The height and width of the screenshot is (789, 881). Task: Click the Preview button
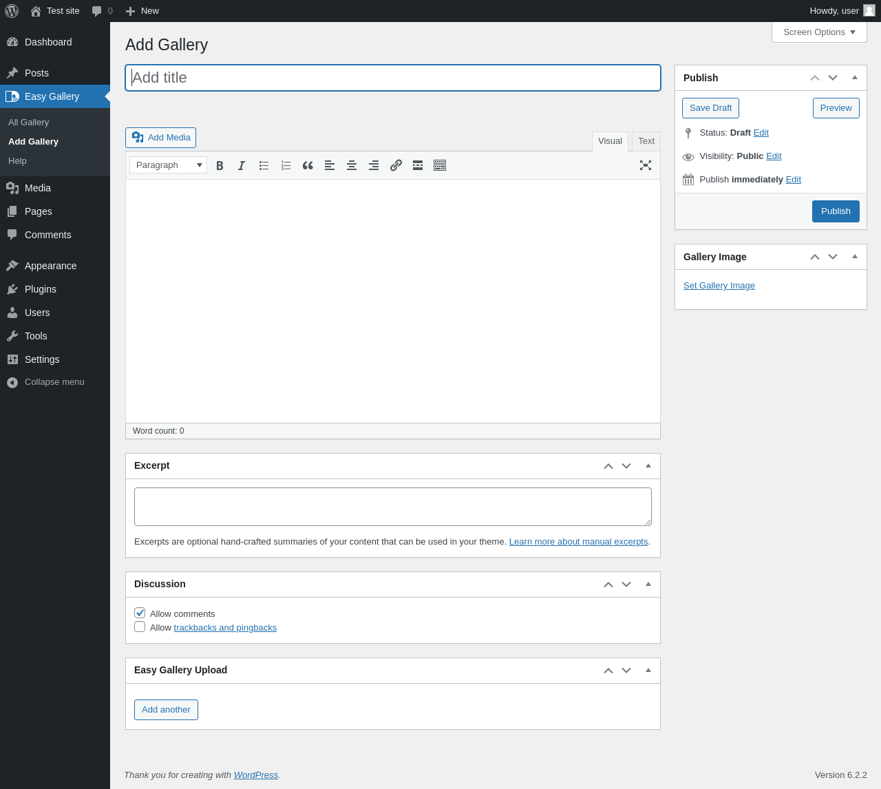click(x=836, y=108)
